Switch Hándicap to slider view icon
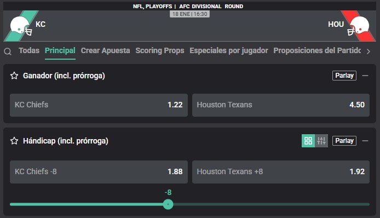The width and height of the screenshot is (380, 218). 321,141
